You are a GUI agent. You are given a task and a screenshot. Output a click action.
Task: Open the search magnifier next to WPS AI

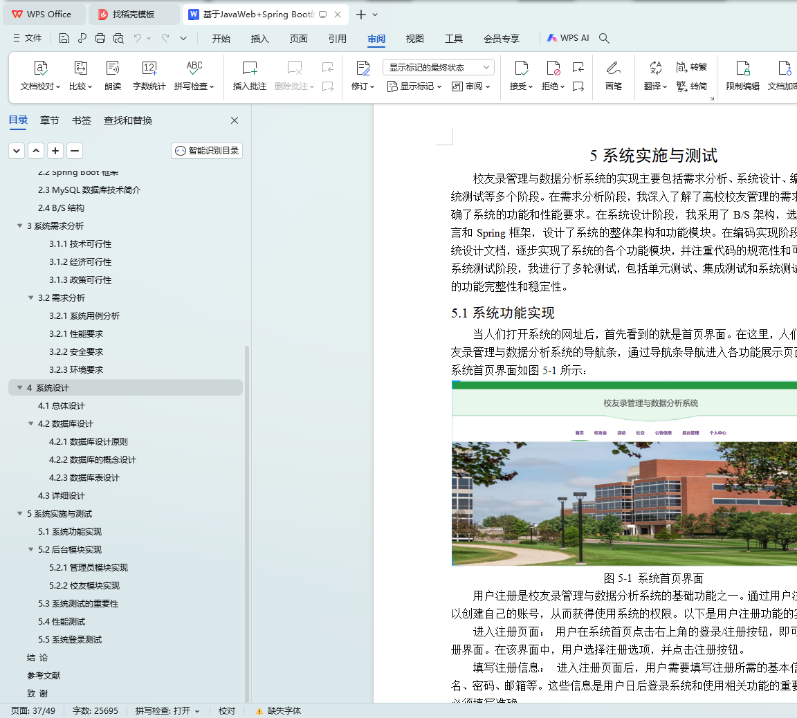click(604, 38)
